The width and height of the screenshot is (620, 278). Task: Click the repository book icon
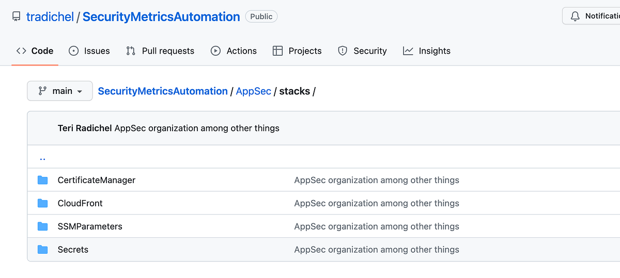(x=17, y=17)
